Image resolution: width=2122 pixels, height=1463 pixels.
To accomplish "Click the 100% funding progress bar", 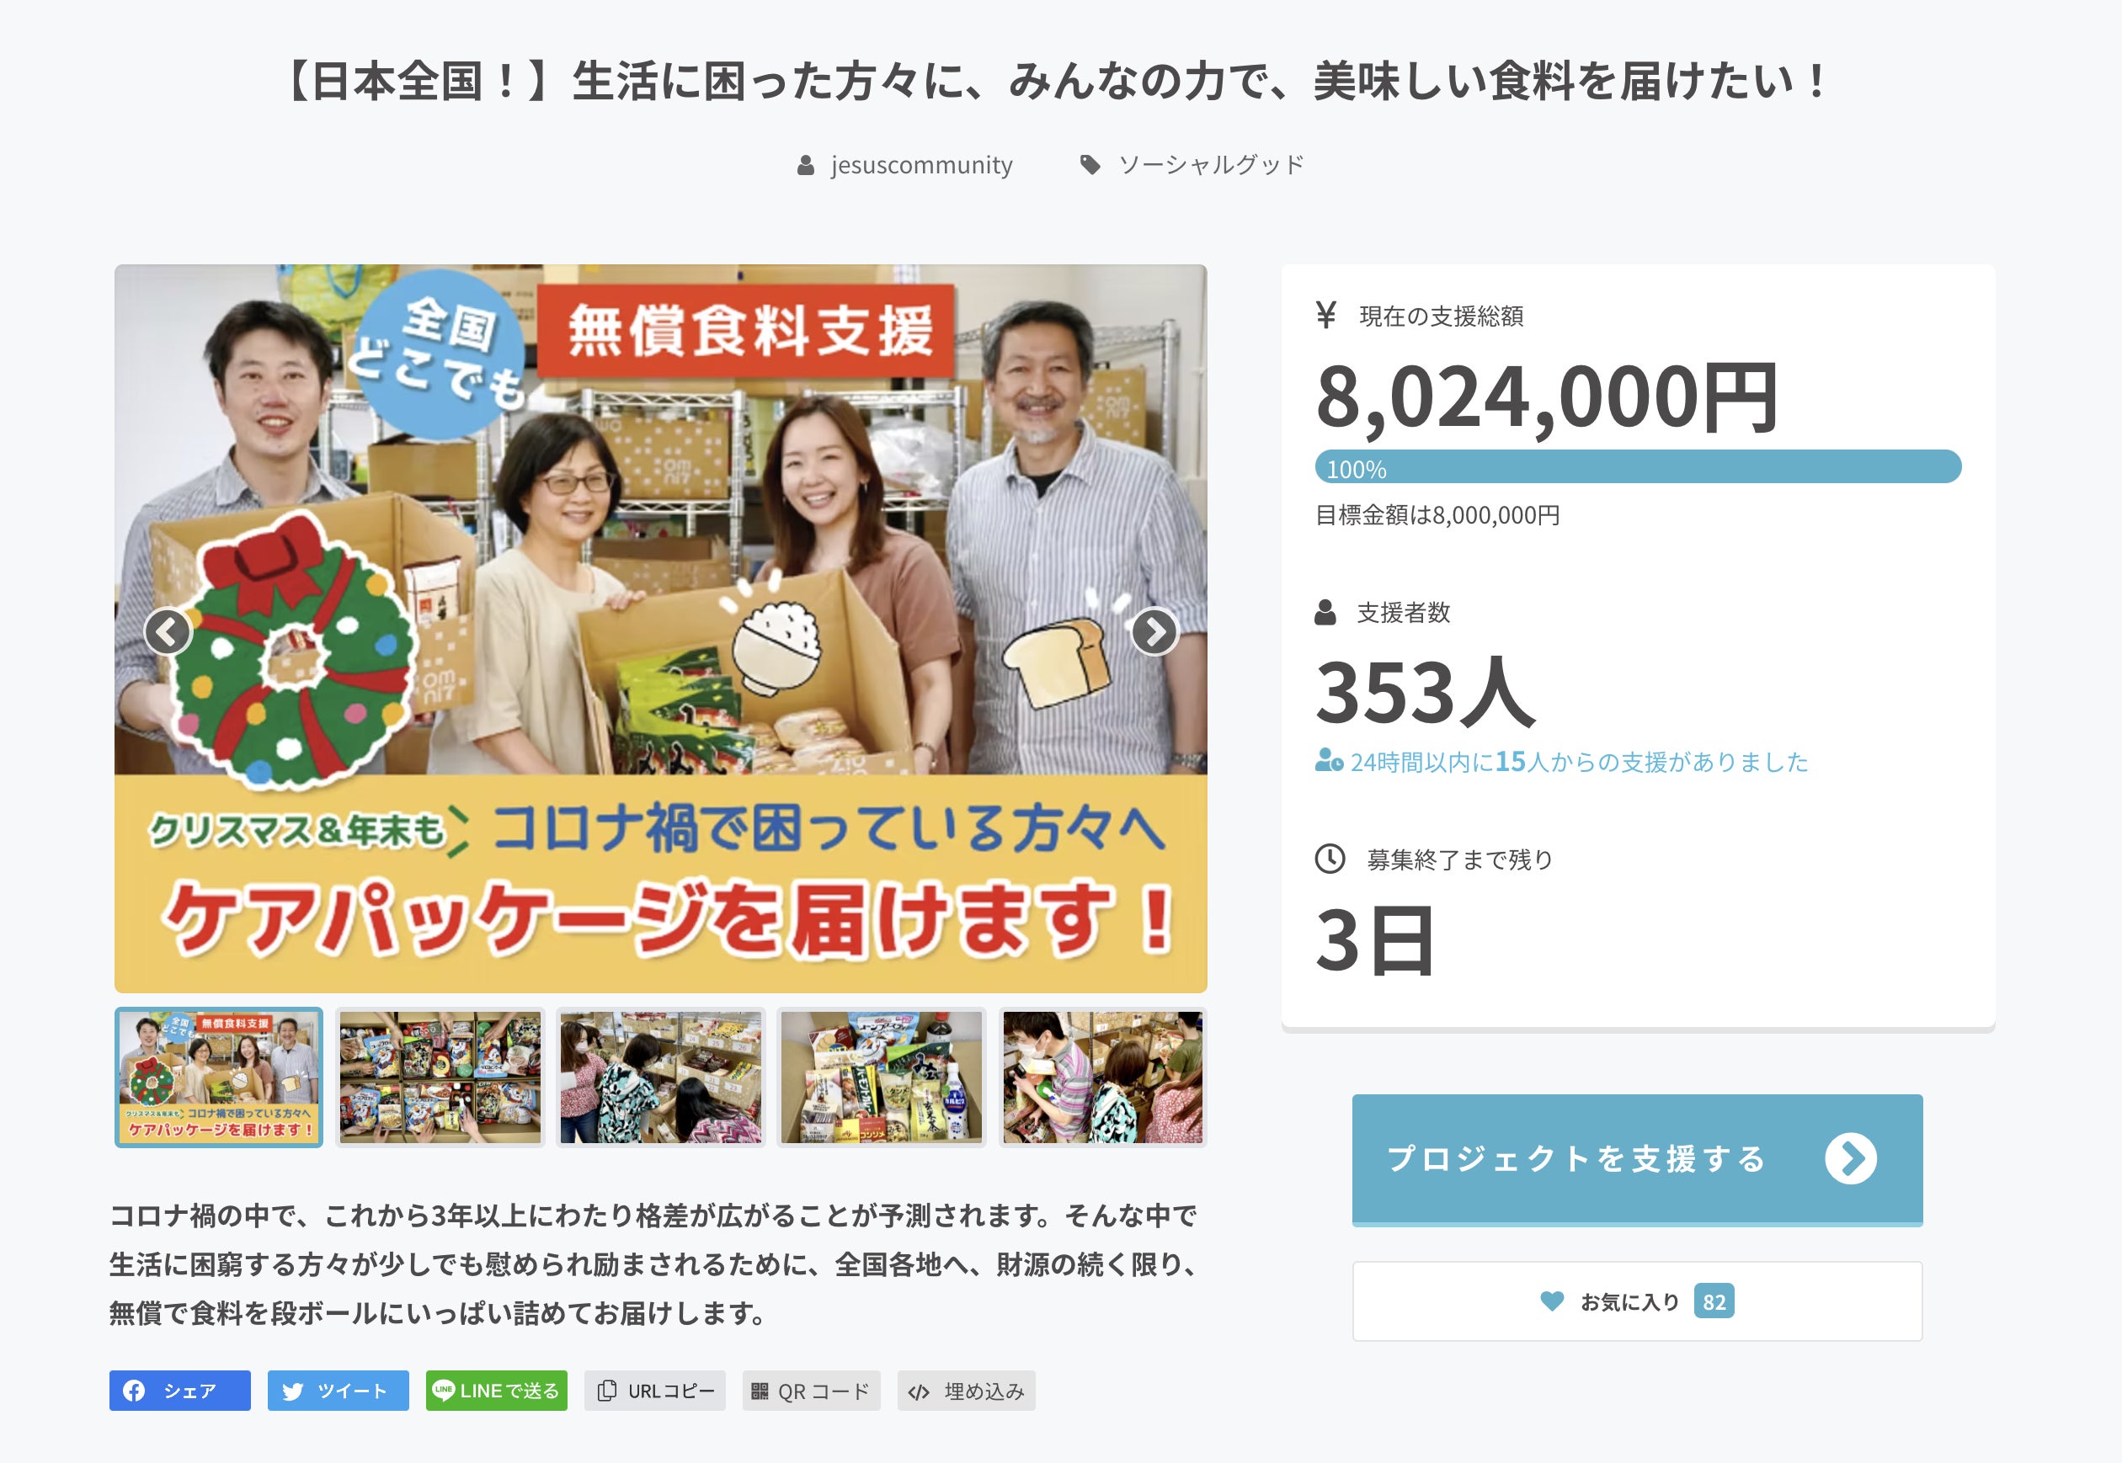I will [1638, 466].
